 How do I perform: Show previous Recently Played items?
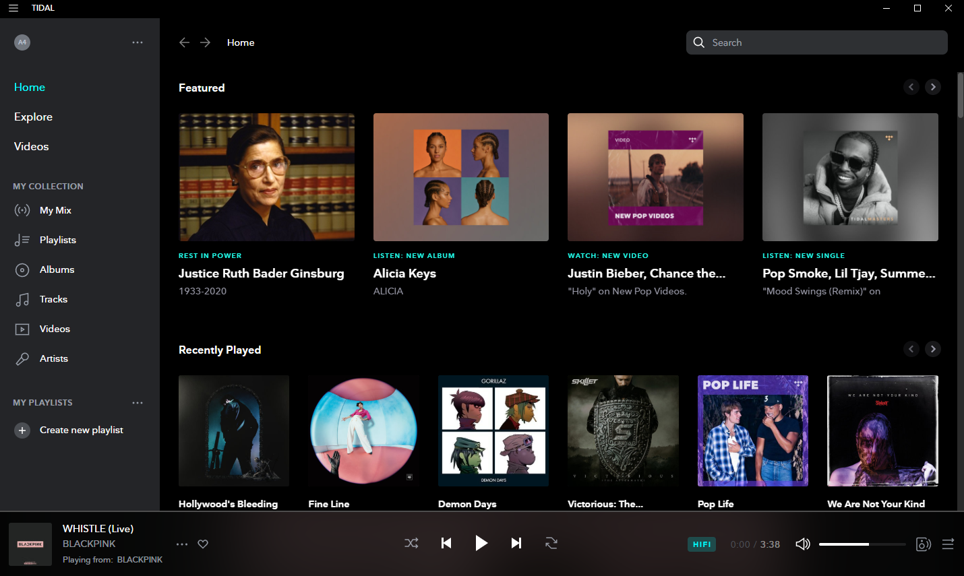[911, 349]
